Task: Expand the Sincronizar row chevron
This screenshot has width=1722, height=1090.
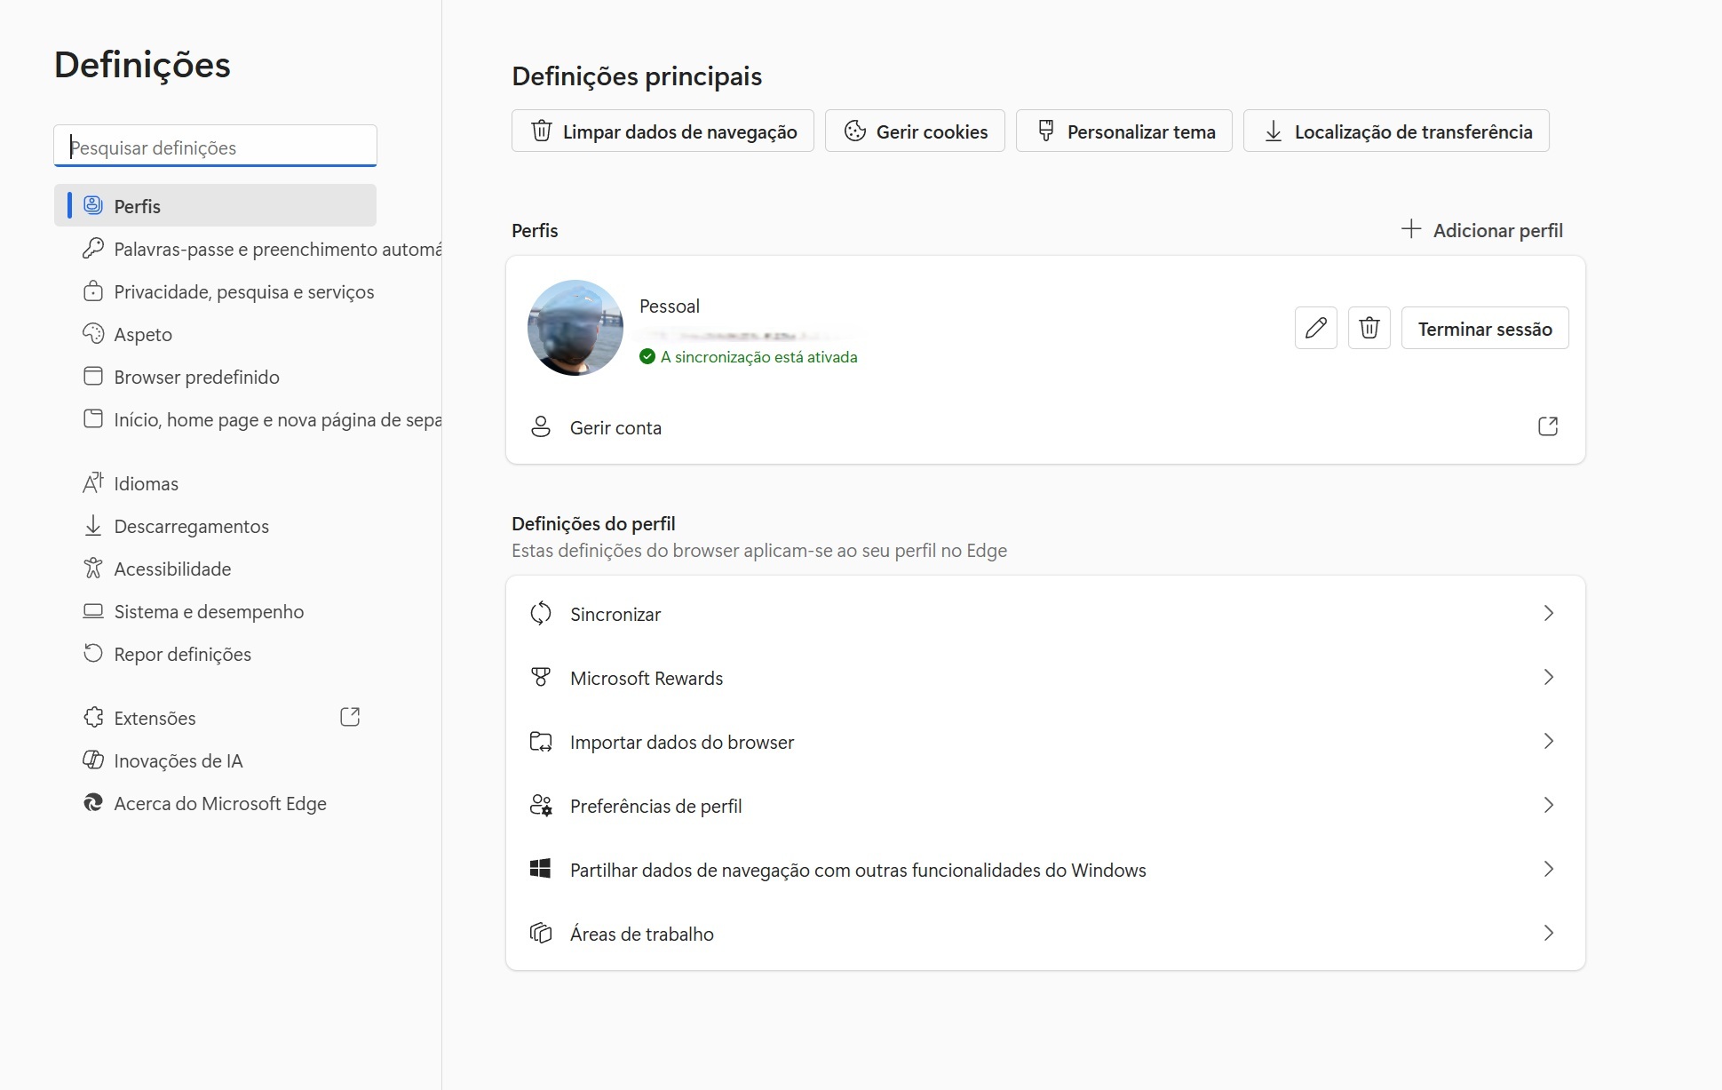Action: click(x=1548, y=614)
